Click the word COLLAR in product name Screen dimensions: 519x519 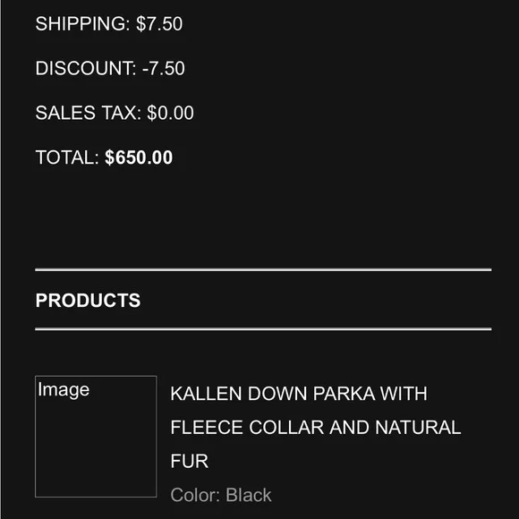click(286, 427)
